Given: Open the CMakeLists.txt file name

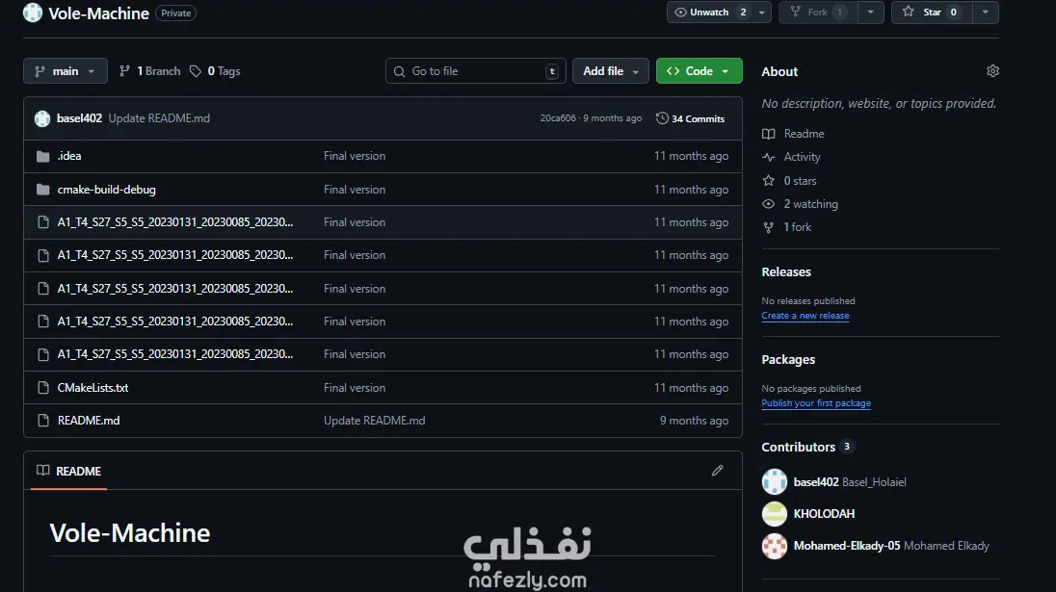Looking at the screenshot, I should tap(92, 388).
